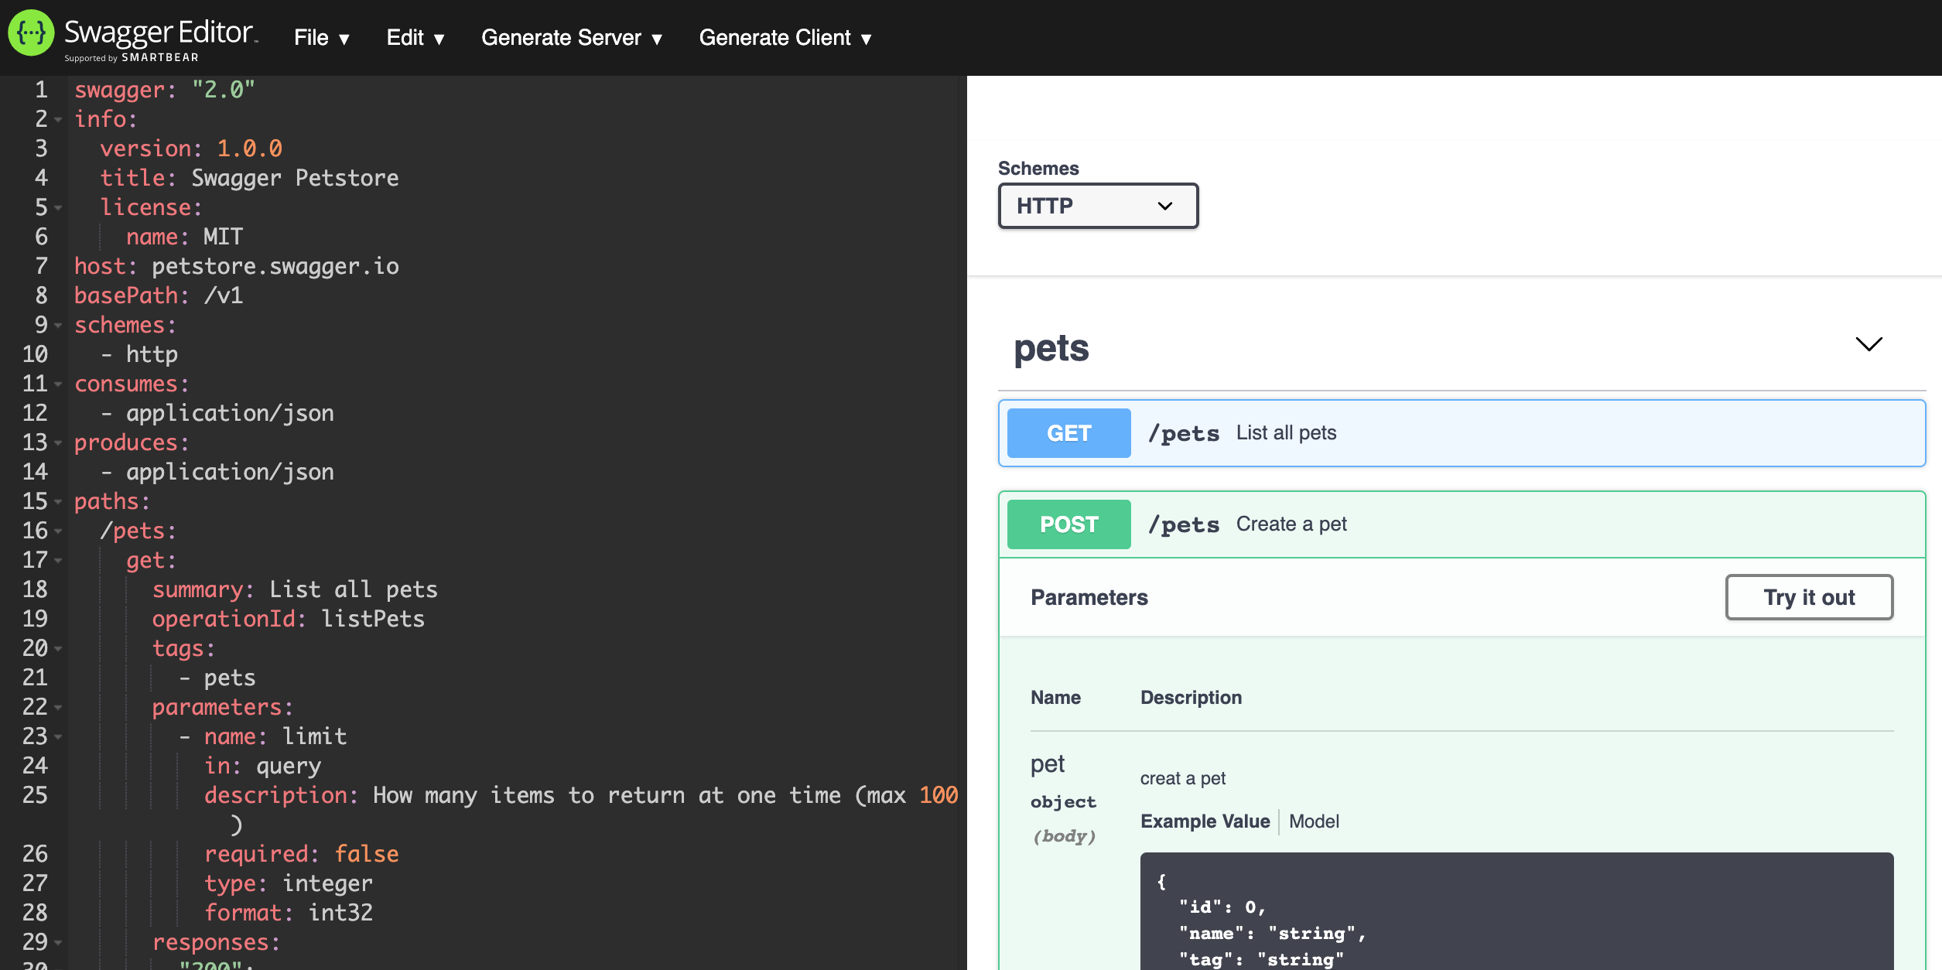Image resolution: width=1942 pixels, height=970 pixels.
Task: Fold the produces block at line 13
Action: tap(58, 443)
